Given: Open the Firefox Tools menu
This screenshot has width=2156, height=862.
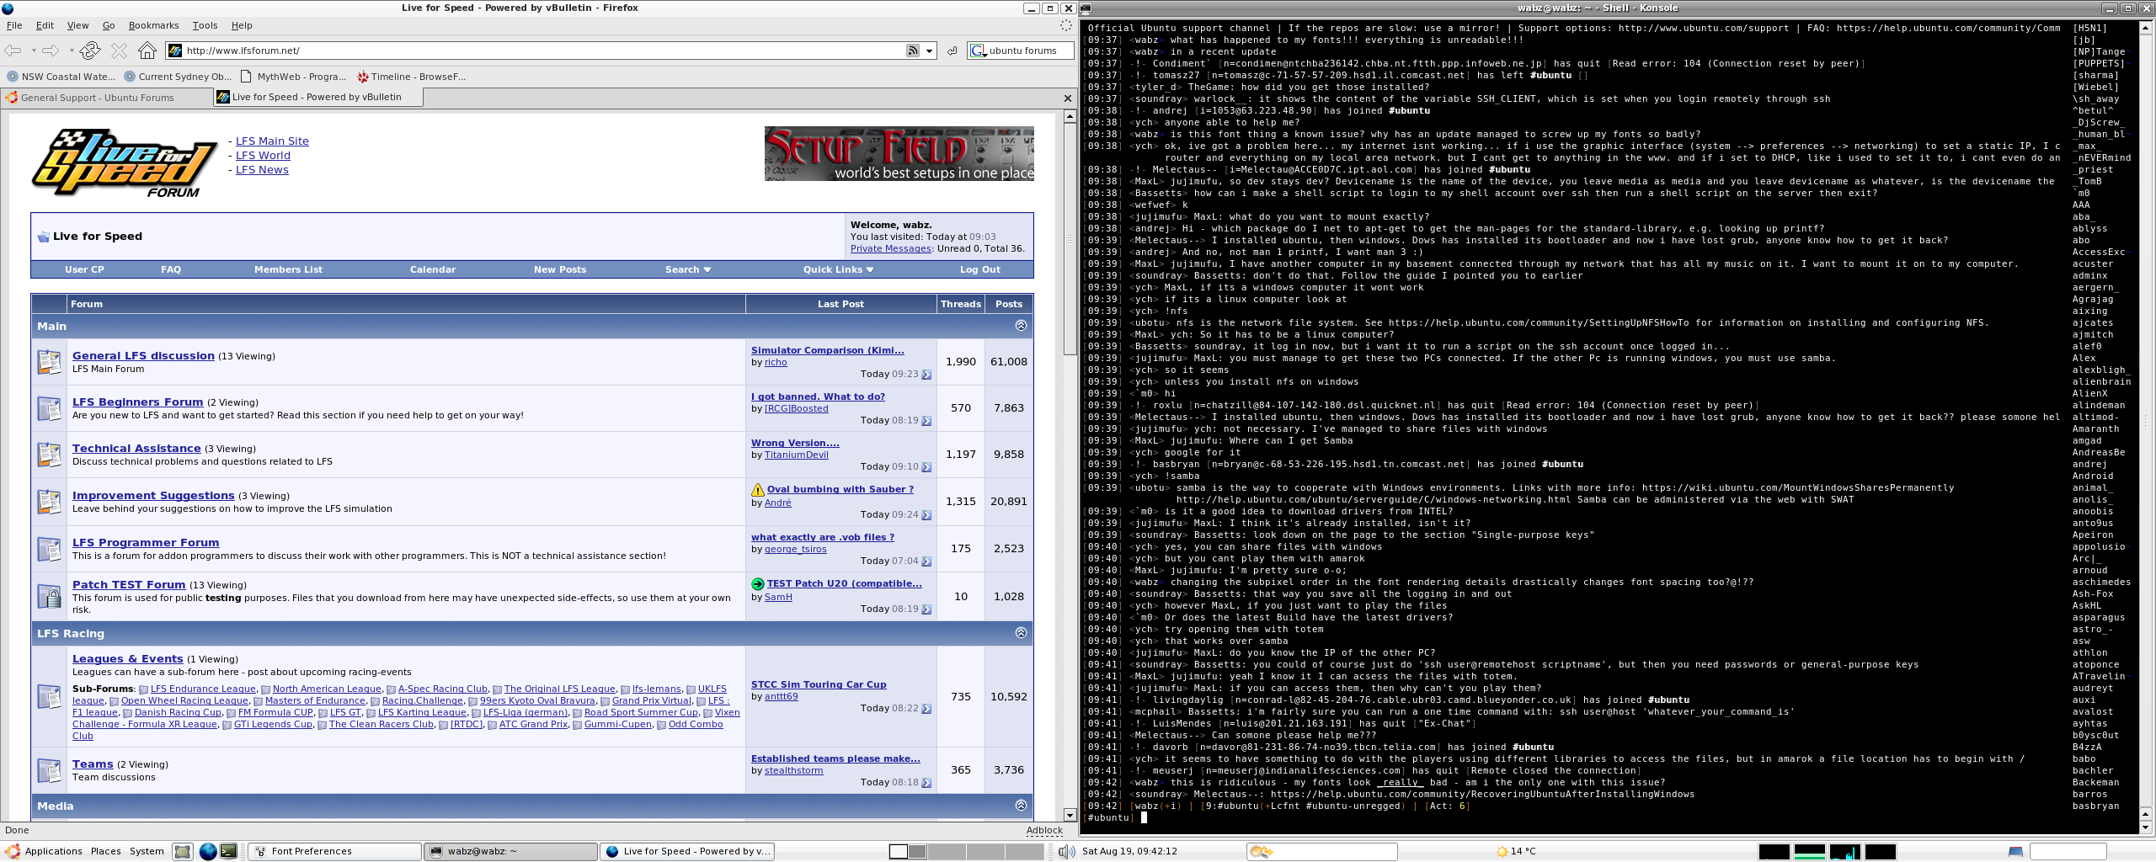Looking at the screenshot, I should point(205,25).
